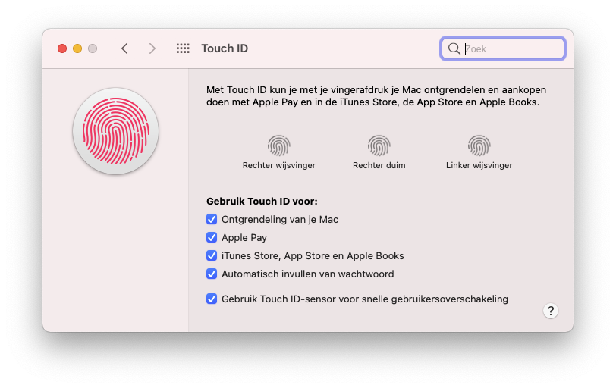This screenshot has height=388, width=616.
Task: Select the Rechter wijsvinger fingerprint icon
Action: pos(279,145)
